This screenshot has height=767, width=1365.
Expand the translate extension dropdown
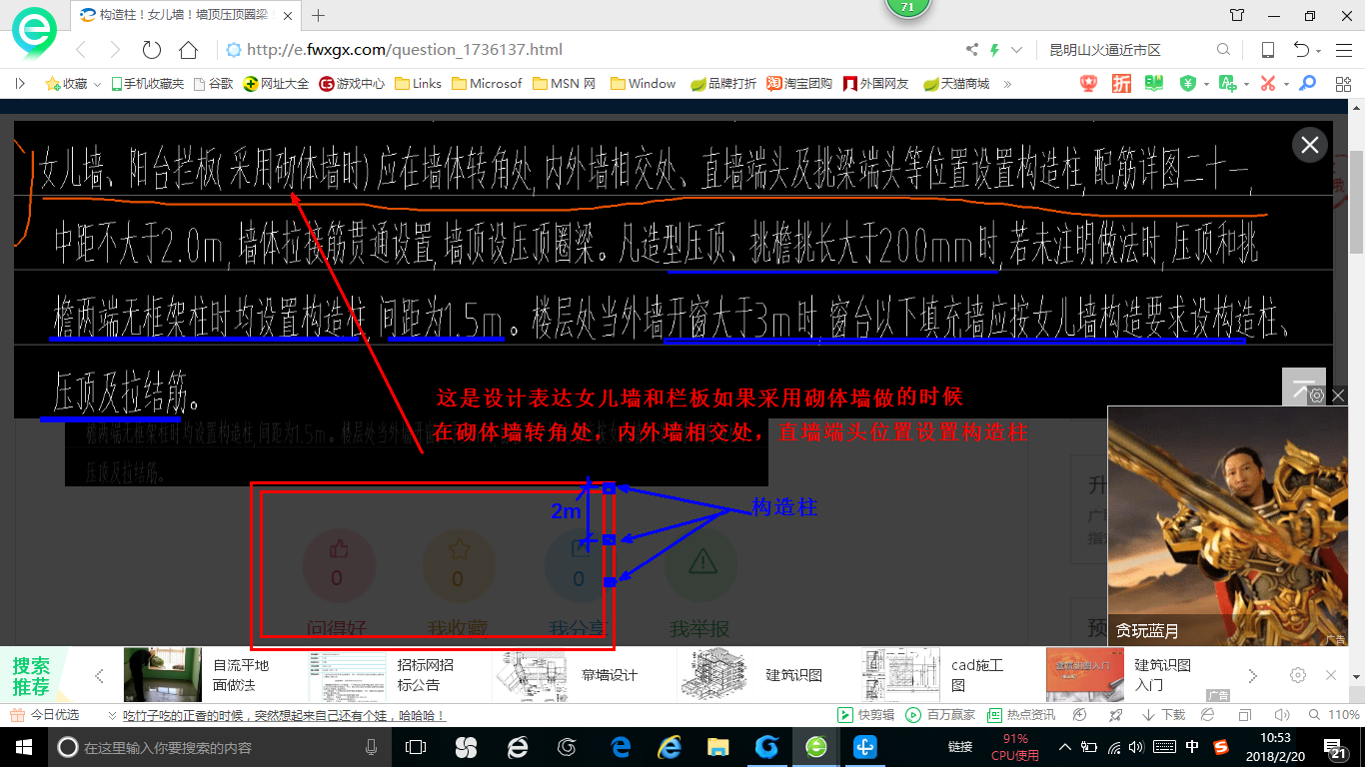1247,85
